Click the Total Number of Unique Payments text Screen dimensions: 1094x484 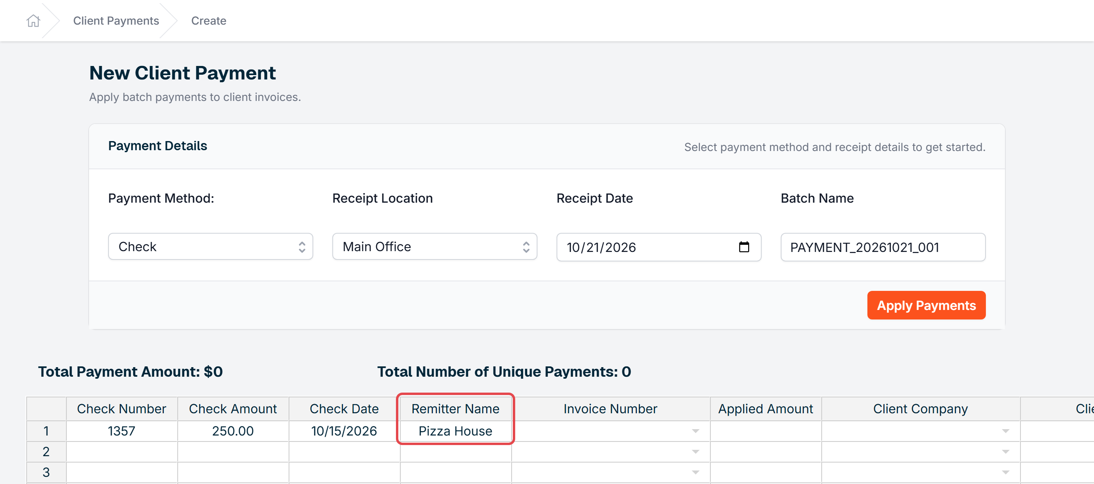[504, 372]
